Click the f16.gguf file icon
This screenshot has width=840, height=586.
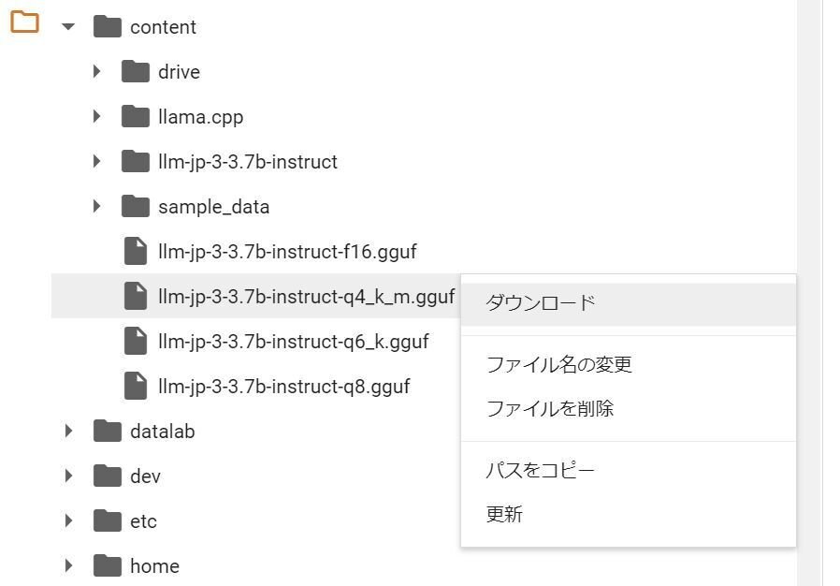coord(135,251)
